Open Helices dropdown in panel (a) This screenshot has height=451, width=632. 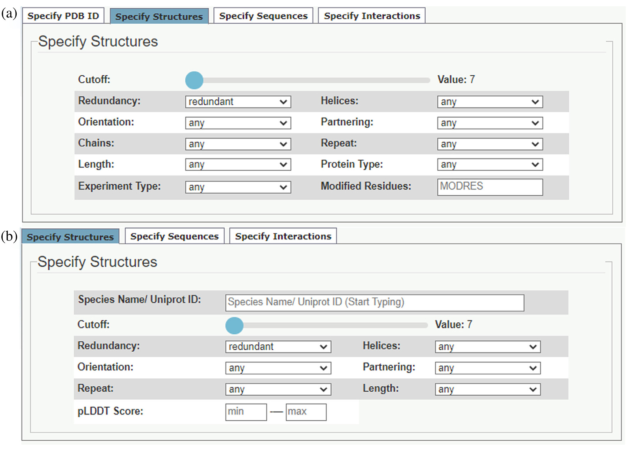(490, 102)
